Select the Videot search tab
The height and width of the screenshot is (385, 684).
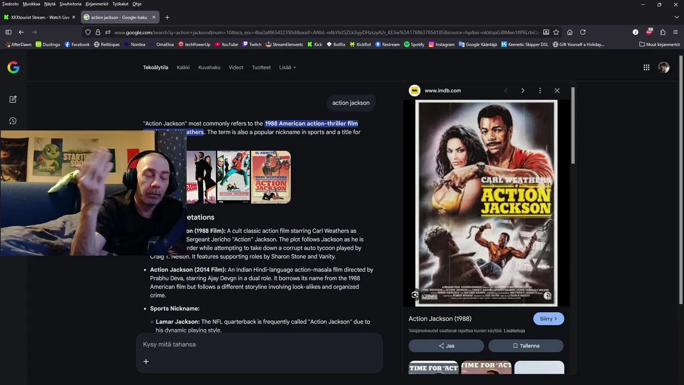pyautogui.click(x=236, y=67)
